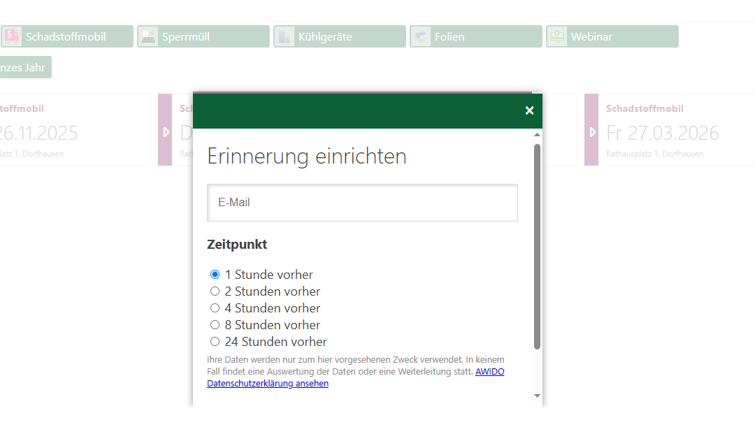This screenshot has height=448, width=755.
Task: Click the Kühlgeräte fridge icon
Action: 284,36
